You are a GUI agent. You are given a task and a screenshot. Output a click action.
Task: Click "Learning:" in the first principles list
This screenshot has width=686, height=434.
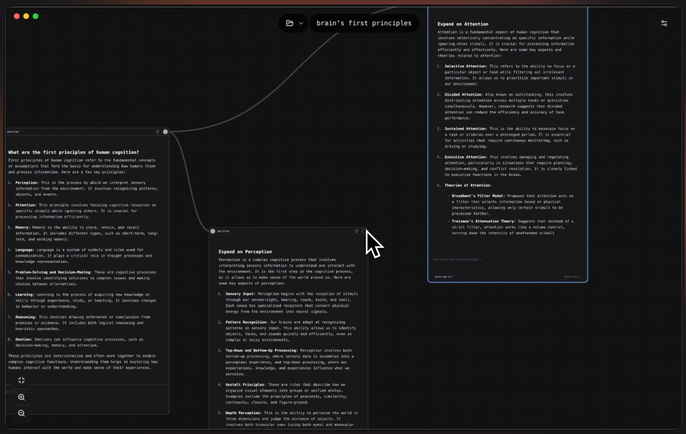click(25, 294)
